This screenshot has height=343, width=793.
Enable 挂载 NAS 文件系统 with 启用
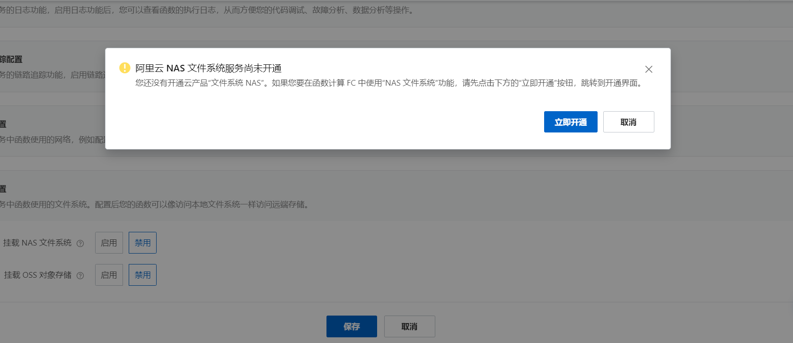click(x=109, y=243)
